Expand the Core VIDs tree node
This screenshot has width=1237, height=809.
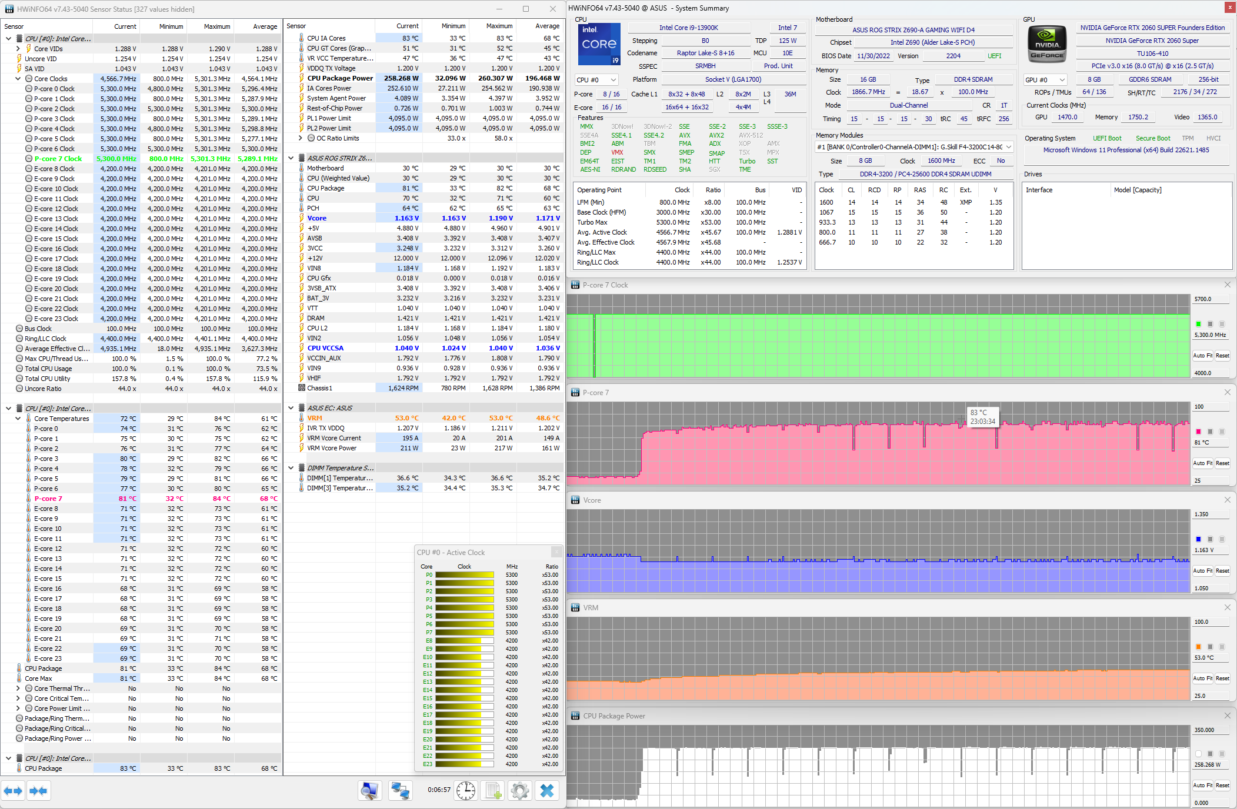[18, 49]
